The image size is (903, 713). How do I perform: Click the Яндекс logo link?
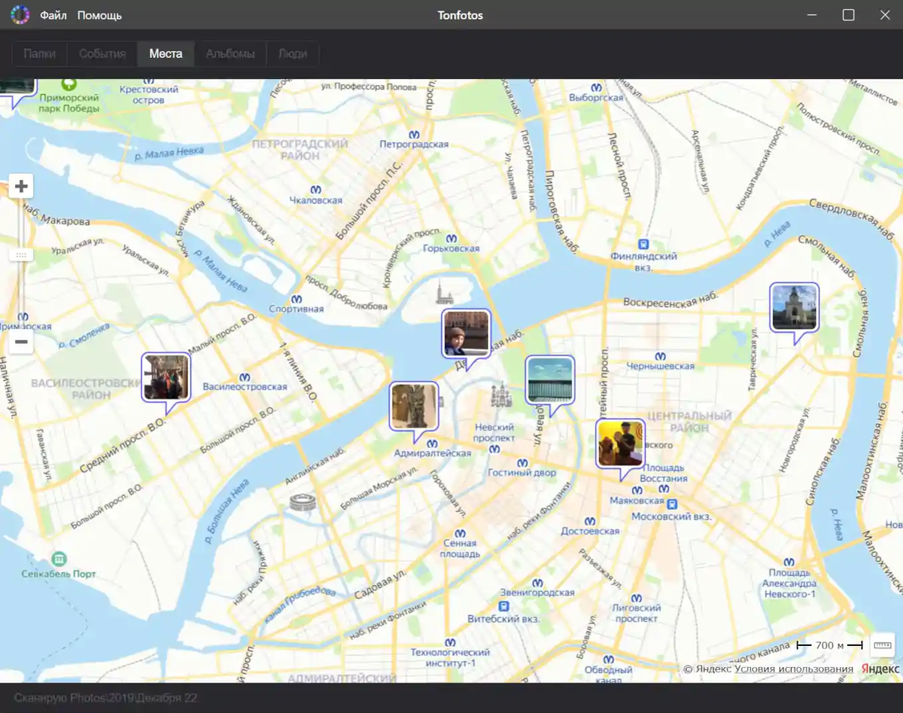click(880, 669)
